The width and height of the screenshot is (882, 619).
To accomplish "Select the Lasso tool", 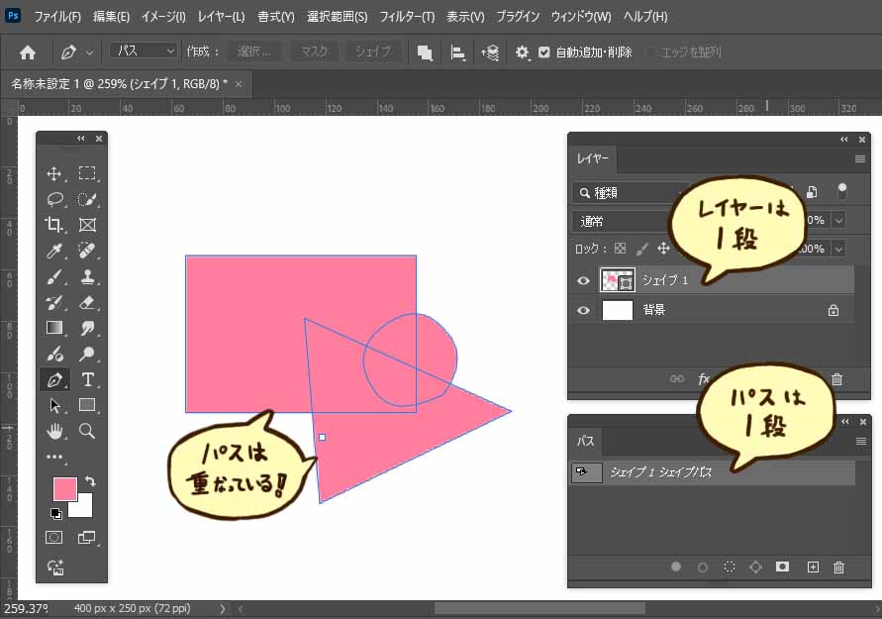I will [x=54, y=199].
